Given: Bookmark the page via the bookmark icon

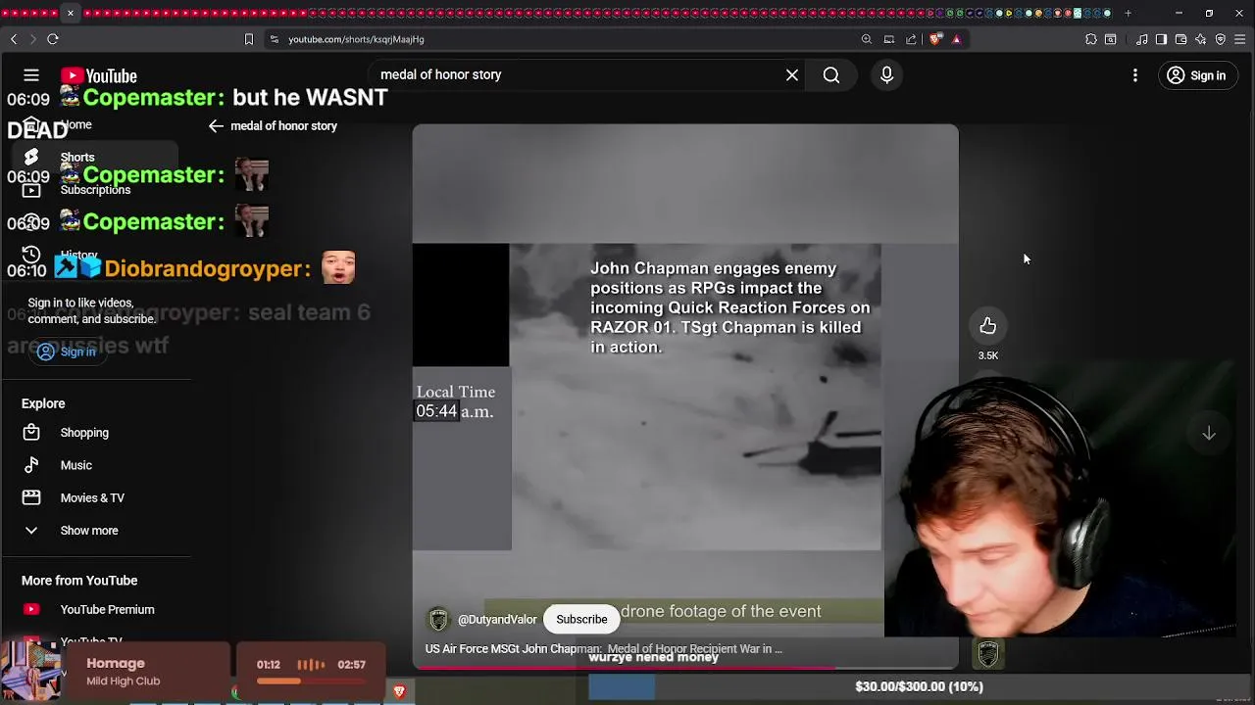Looking at the screenshot, I should click(x=249, y=39).
